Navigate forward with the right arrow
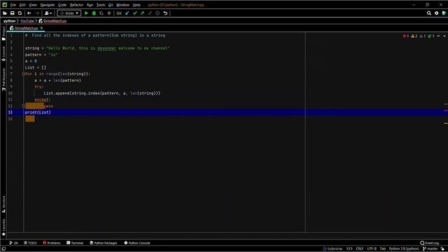This screenshot has width=448, height=252. (37, 13)
